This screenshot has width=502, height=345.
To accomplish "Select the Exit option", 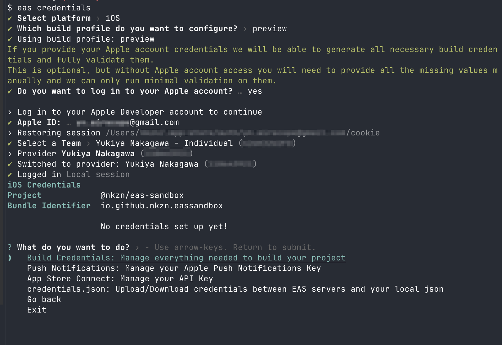I will (x=37, y=310).
